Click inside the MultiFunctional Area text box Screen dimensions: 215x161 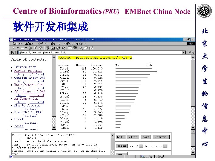coord(61,144)
